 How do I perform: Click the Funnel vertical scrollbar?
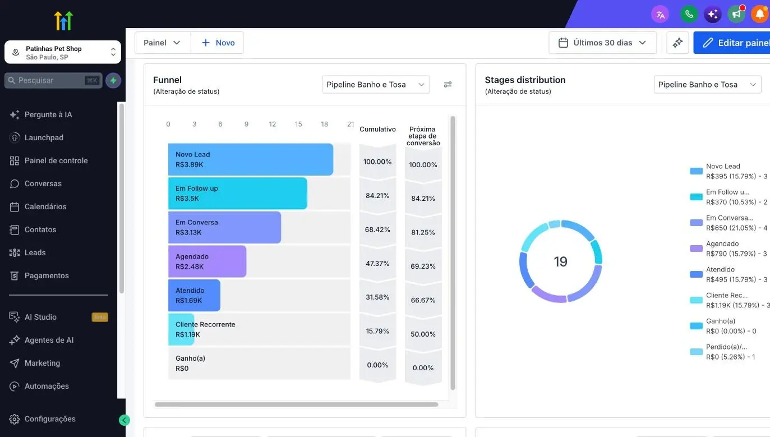click(x=453, y=253)
